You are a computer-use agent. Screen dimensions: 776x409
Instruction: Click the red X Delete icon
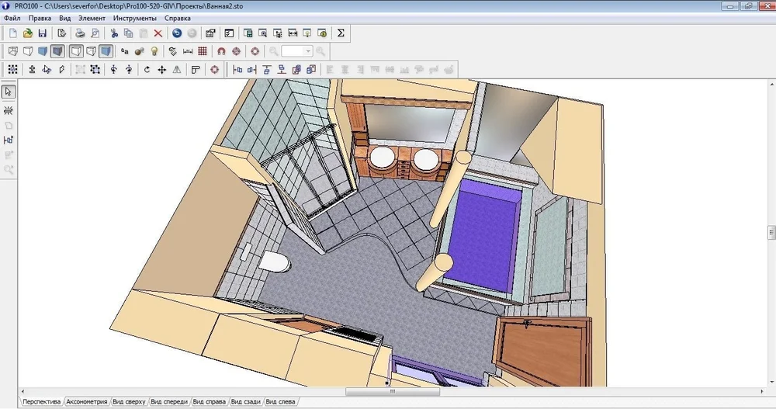(158, 33)
